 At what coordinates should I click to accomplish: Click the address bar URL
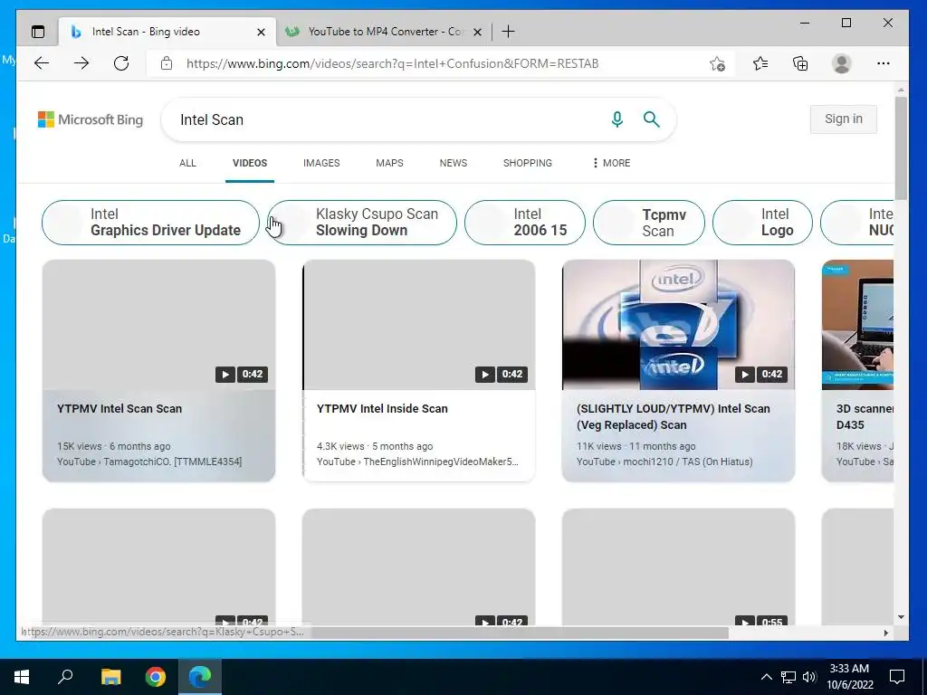tap(393, 63)
